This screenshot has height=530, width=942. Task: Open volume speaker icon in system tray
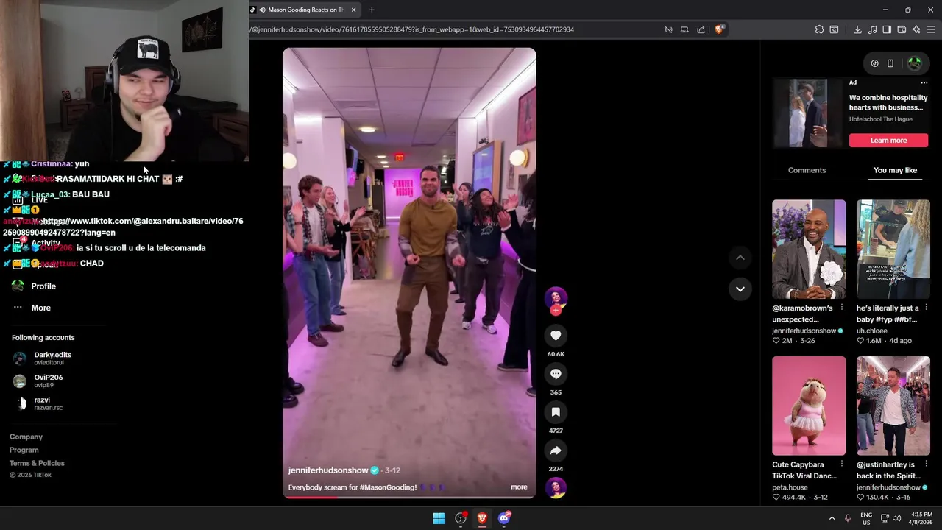pos(897,518)
